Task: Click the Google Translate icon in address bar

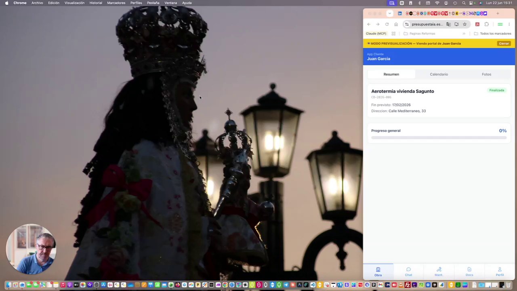Action: 448,24
